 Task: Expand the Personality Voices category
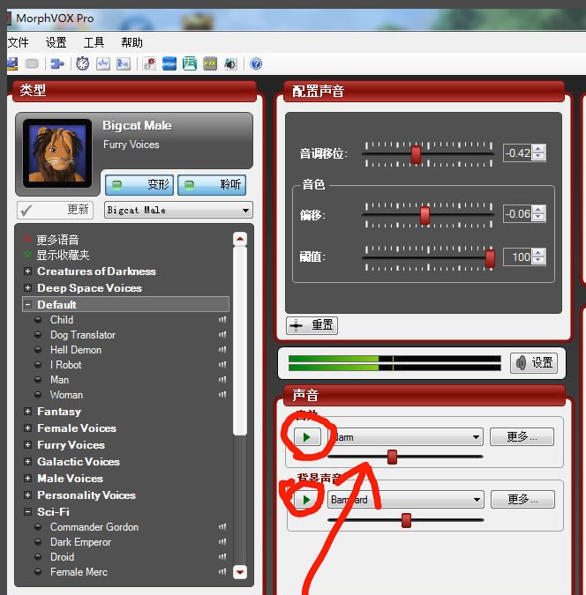pyautogui.click(x=27, y=495)
